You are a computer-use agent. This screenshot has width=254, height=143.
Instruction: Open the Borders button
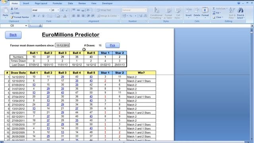tap(52, 16)
